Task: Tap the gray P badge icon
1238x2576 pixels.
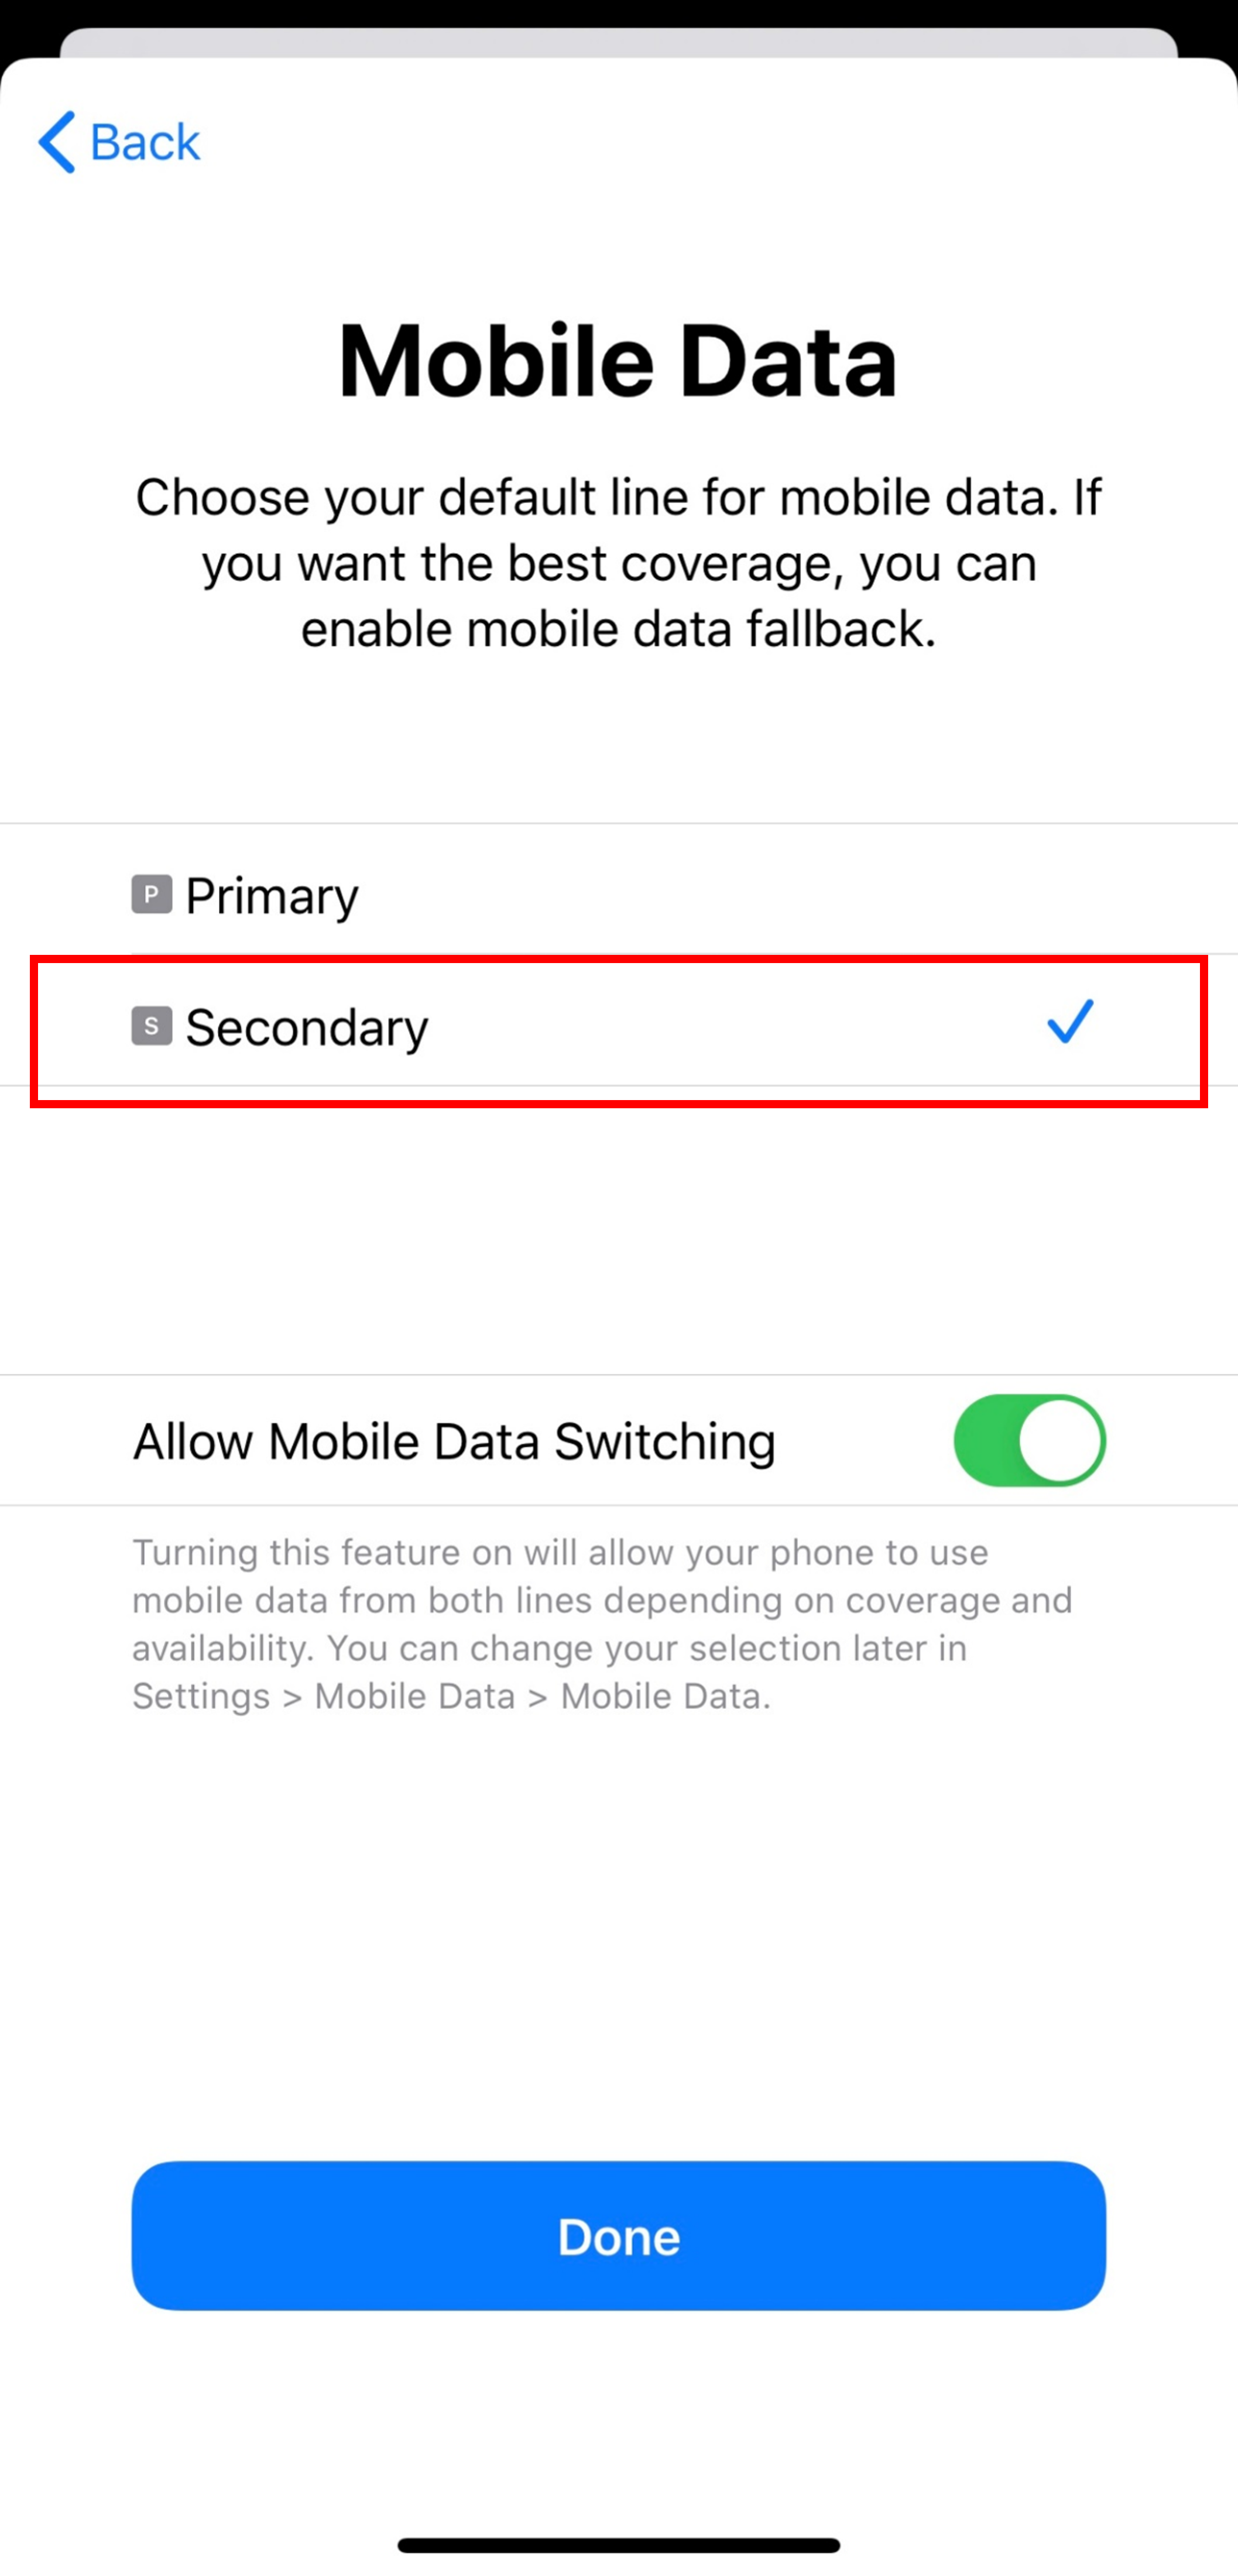Action: 151,894
